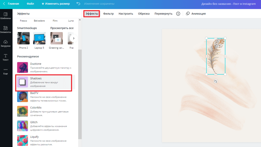Click the Анимация animation button
261x147 pixels.
196,13
